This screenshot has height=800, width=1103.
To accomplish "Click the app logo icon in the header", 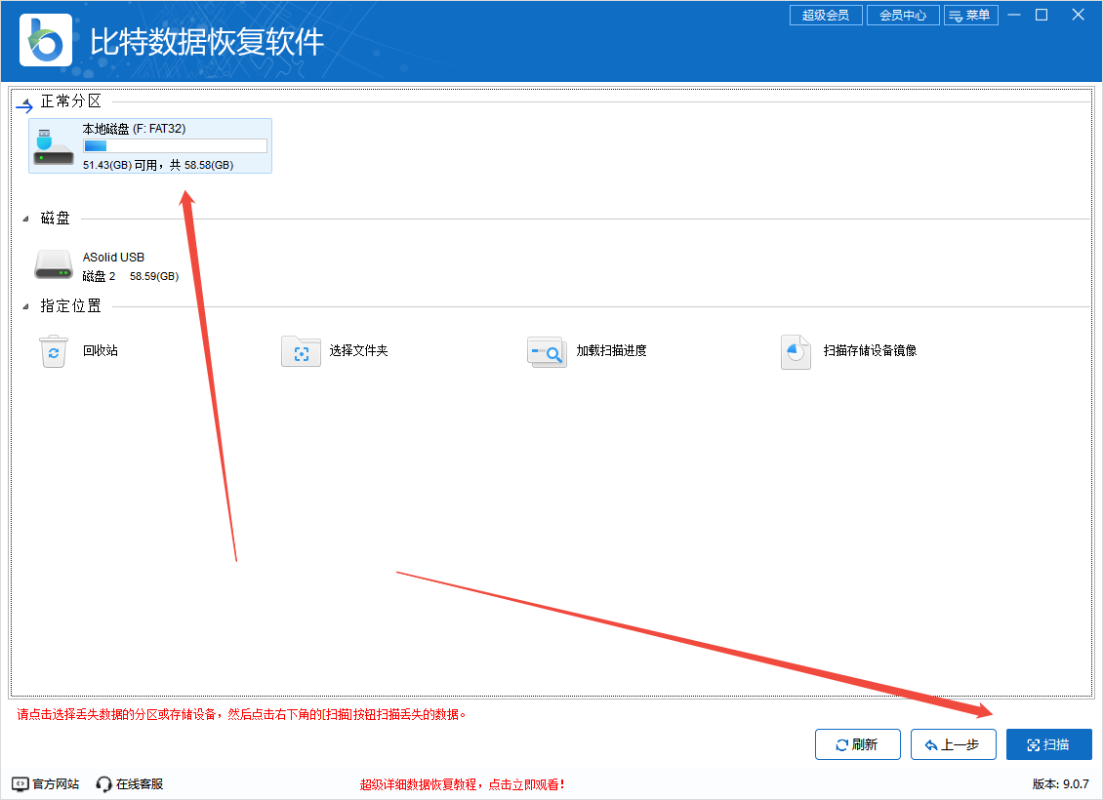I will point(46,40).
